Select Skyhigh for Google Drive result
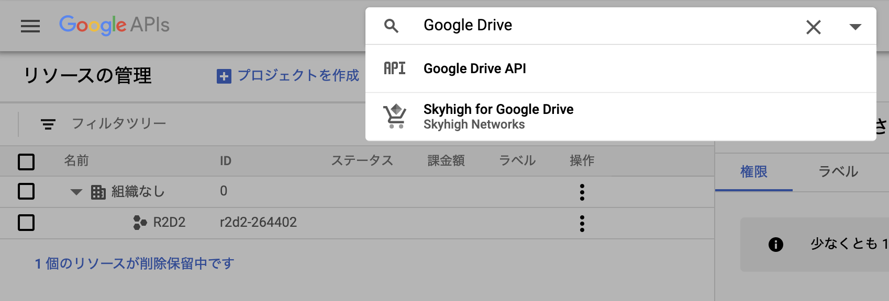Image resolution: width=889 pixels, height=301 pixels. coord(620,117)
